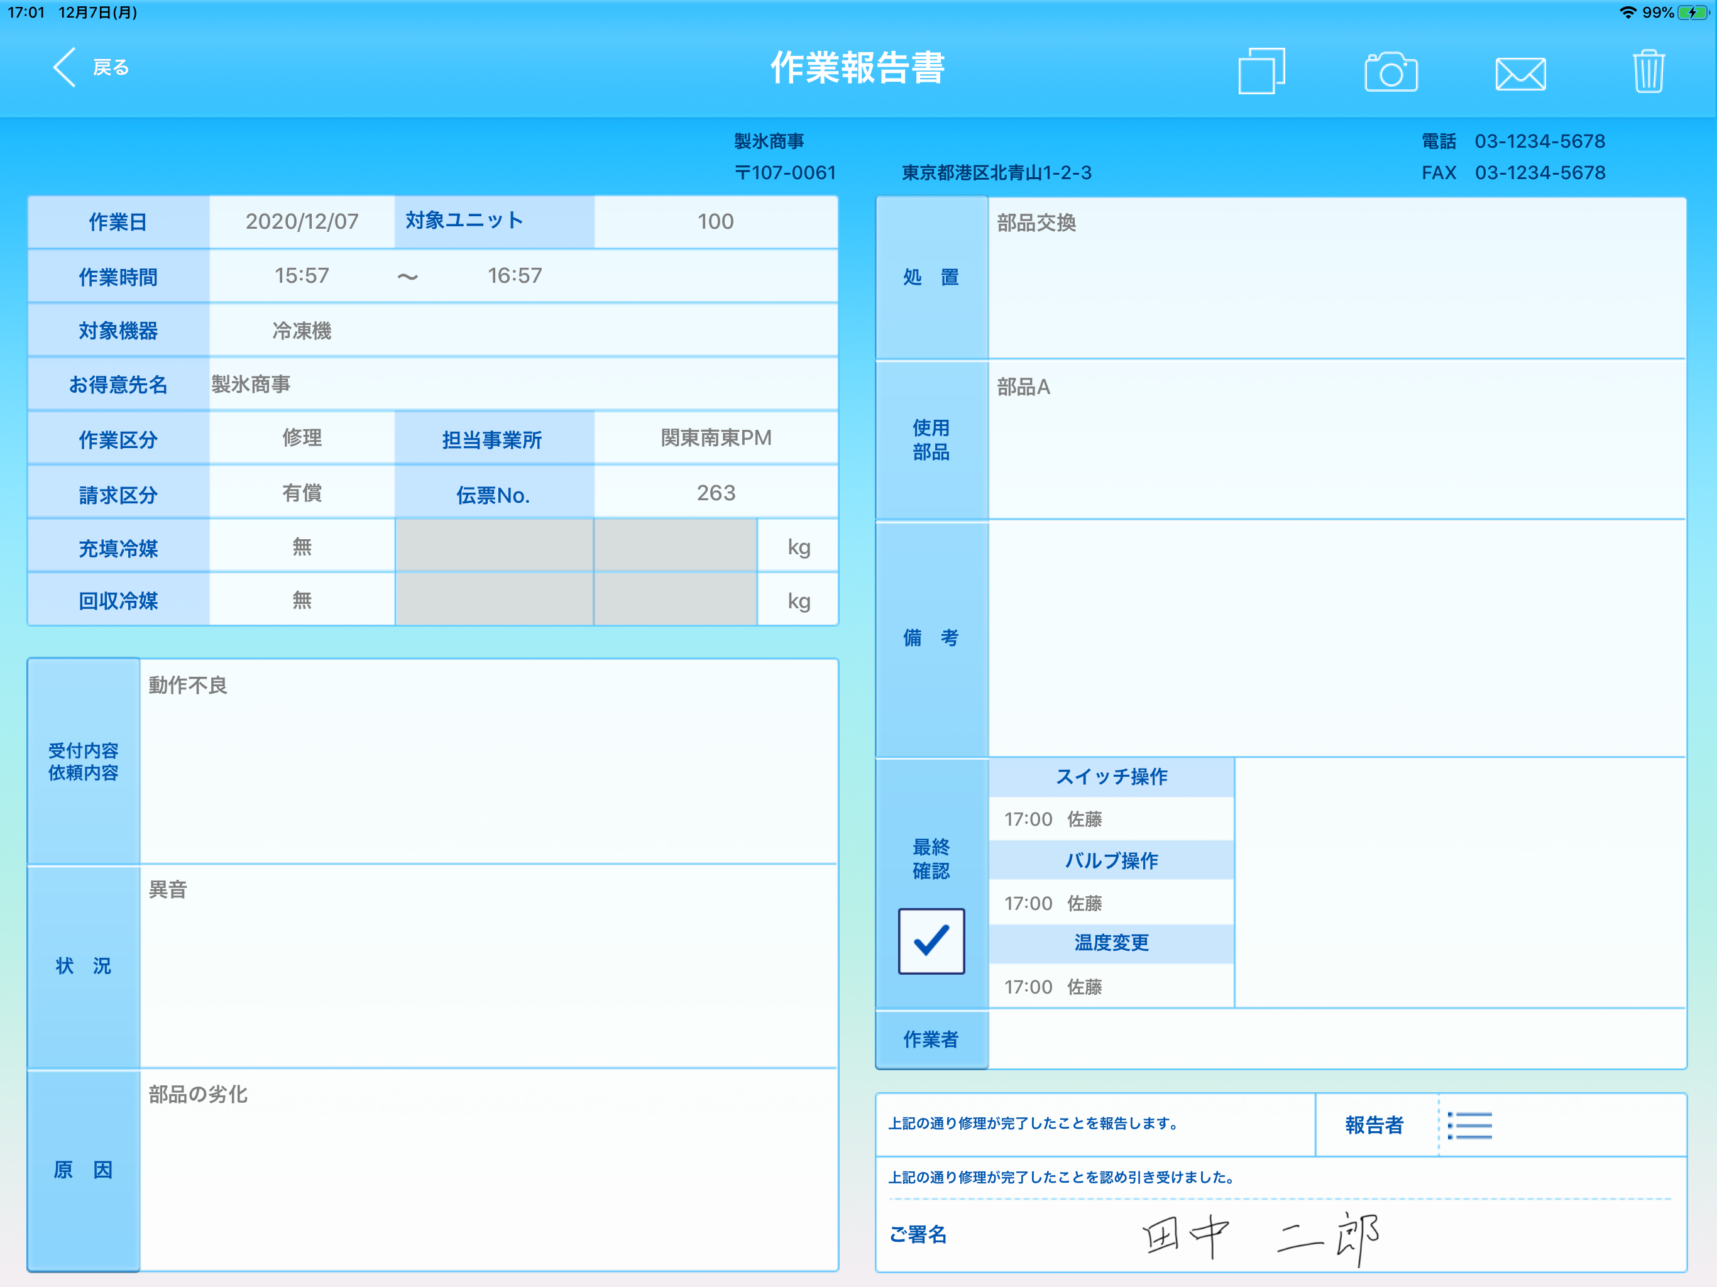Tap the large empty area beside 最終確認 entries
Image resolution: width=1717 pixels, height=1287 pixels.
pyautogui.click(x=1460, y=882)
